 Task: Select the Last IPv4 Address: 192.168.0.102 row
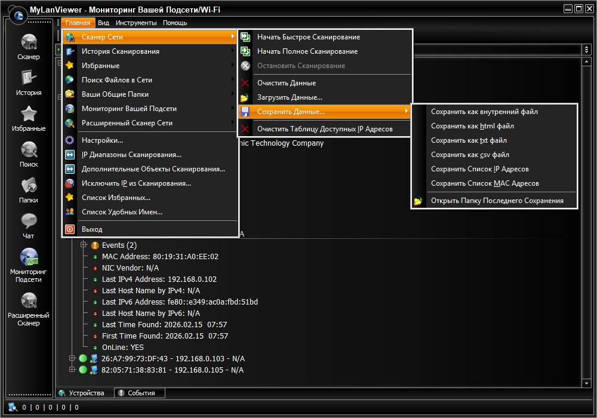click(x=159, y=279)
